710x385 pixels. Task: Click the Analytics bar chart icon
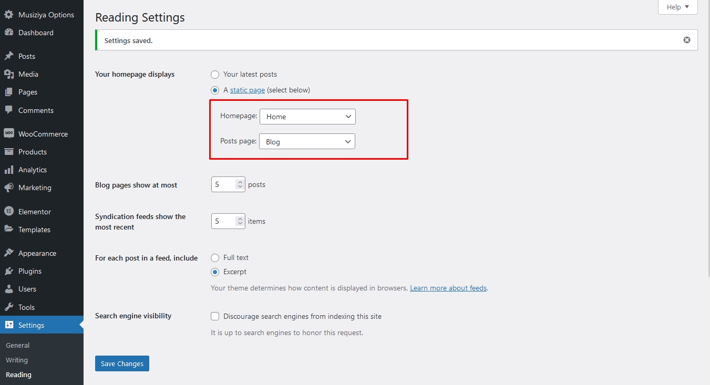[x=9, y=170]
